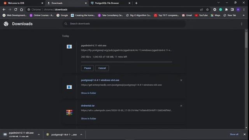The image size is (249, 140).
Task: Switch to PostgreSQL: File Browser tab
Action: [x=110, y=3]
